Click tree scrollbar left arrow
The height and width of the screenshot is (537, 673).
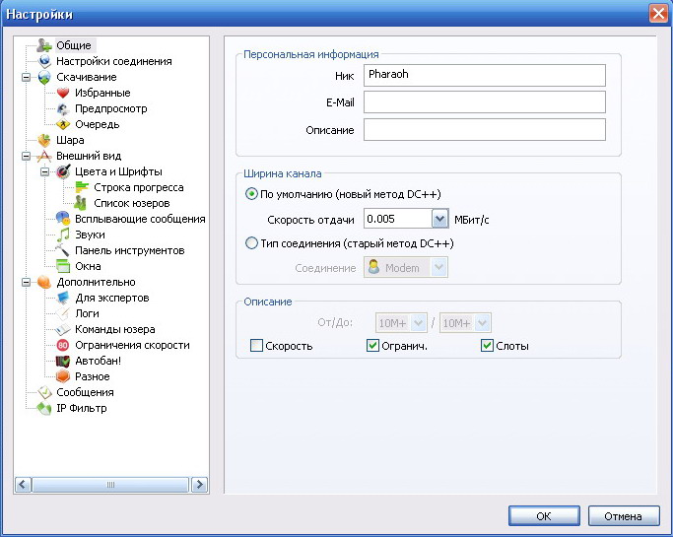pyautogui.click(x=23, y=485)
